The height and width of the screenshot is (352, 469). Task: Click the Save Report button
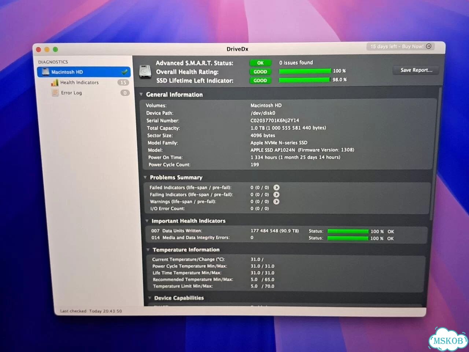[x=416, y=70]
